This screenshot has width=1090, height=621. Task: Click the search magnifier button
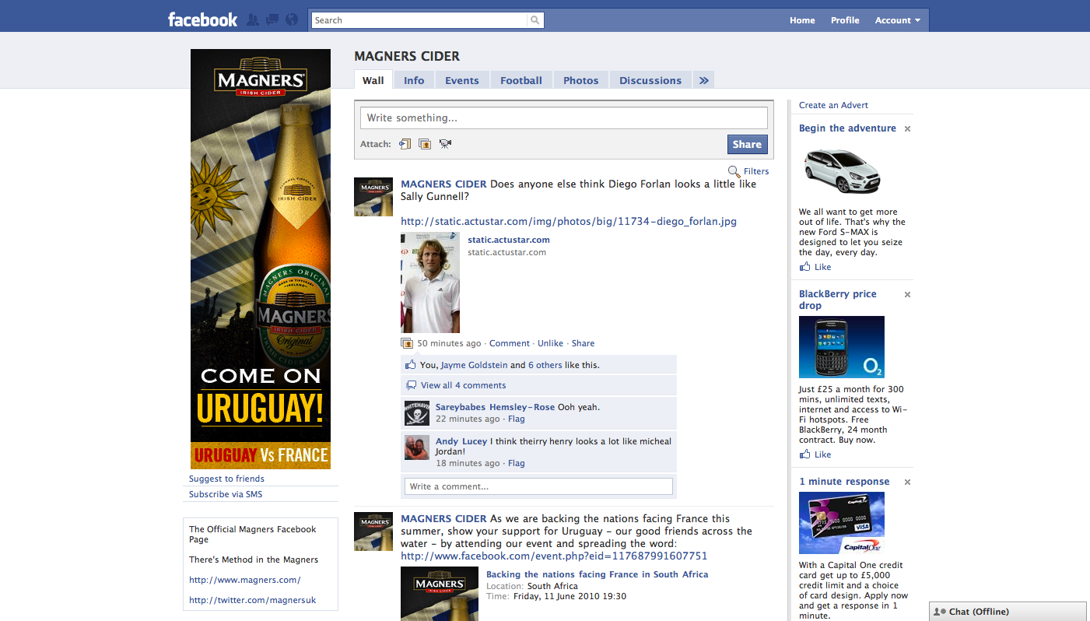535,20
